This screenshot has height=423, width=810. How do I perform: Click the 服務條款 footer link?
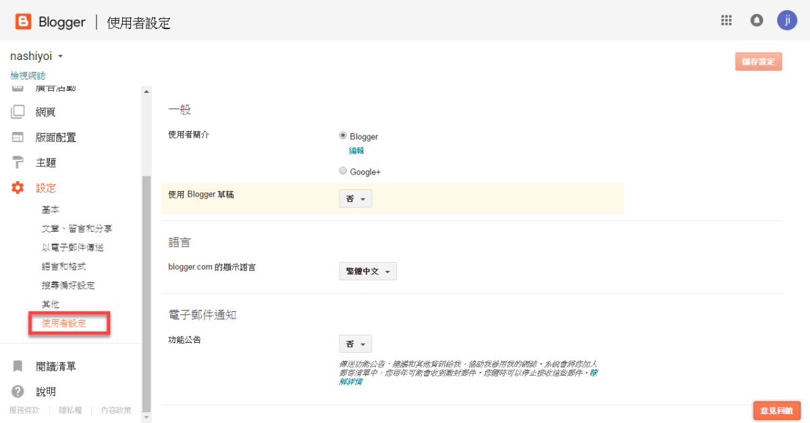coord(24,410)
